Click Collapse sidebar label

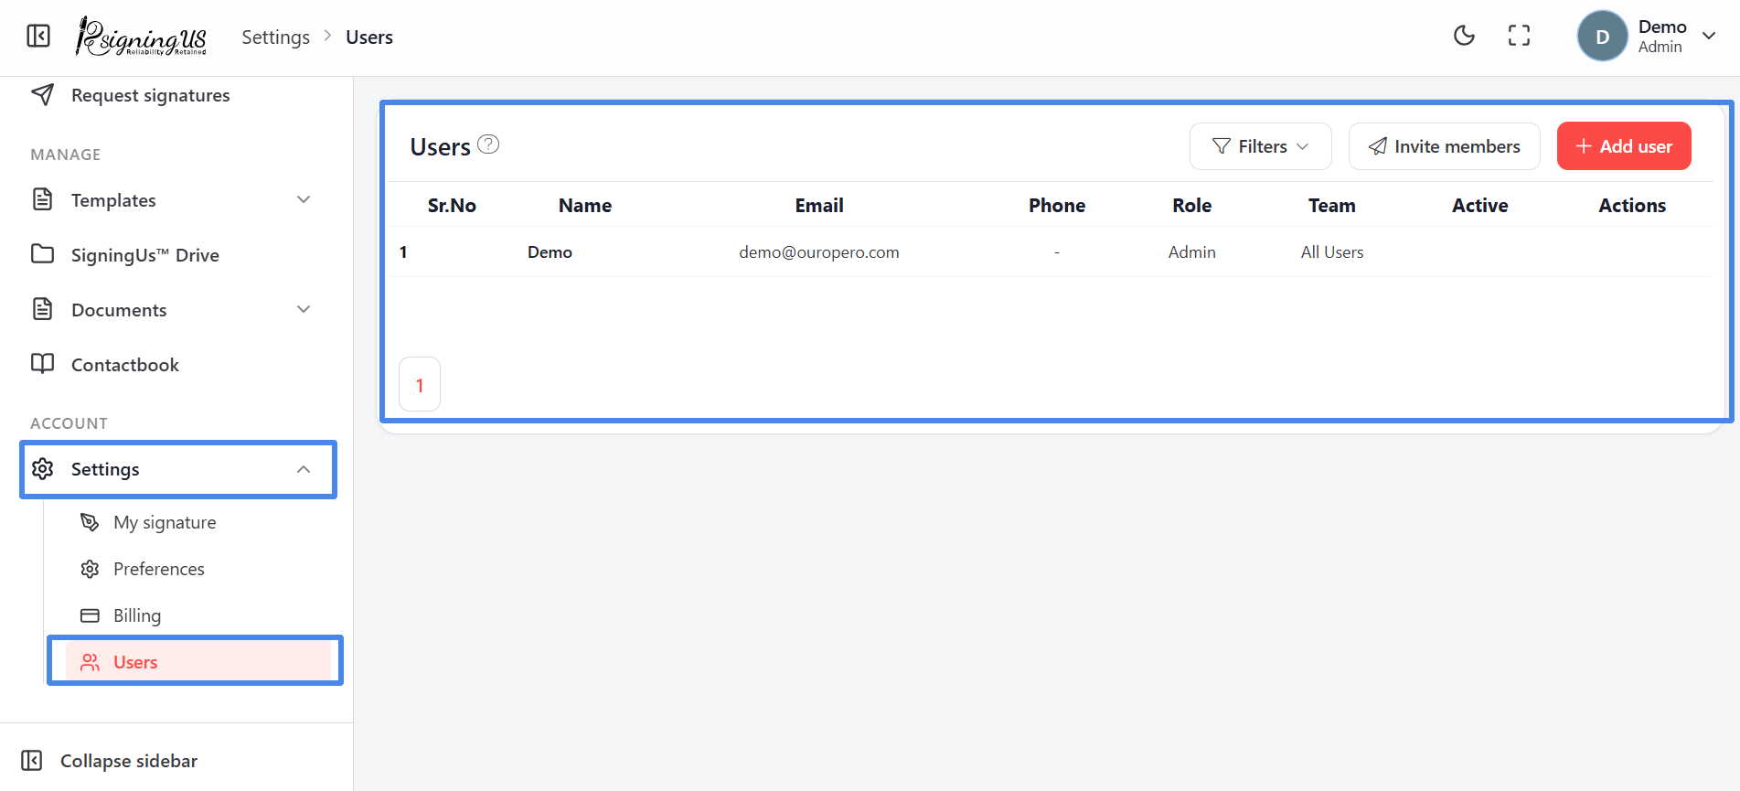(x=129, y=761)
